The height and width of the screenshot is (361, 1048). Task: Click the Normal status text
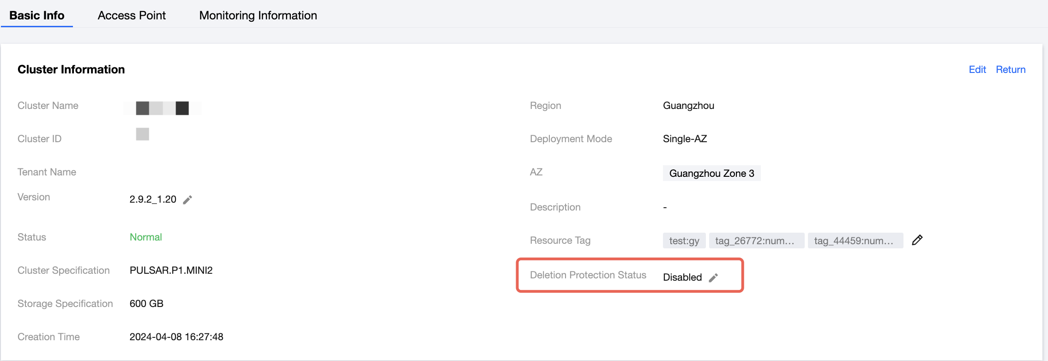click(146, 237)
